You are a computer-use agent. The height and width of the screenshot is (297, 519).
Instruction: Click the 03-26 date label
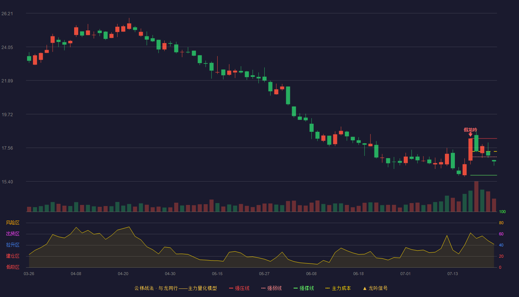point(29,274)
